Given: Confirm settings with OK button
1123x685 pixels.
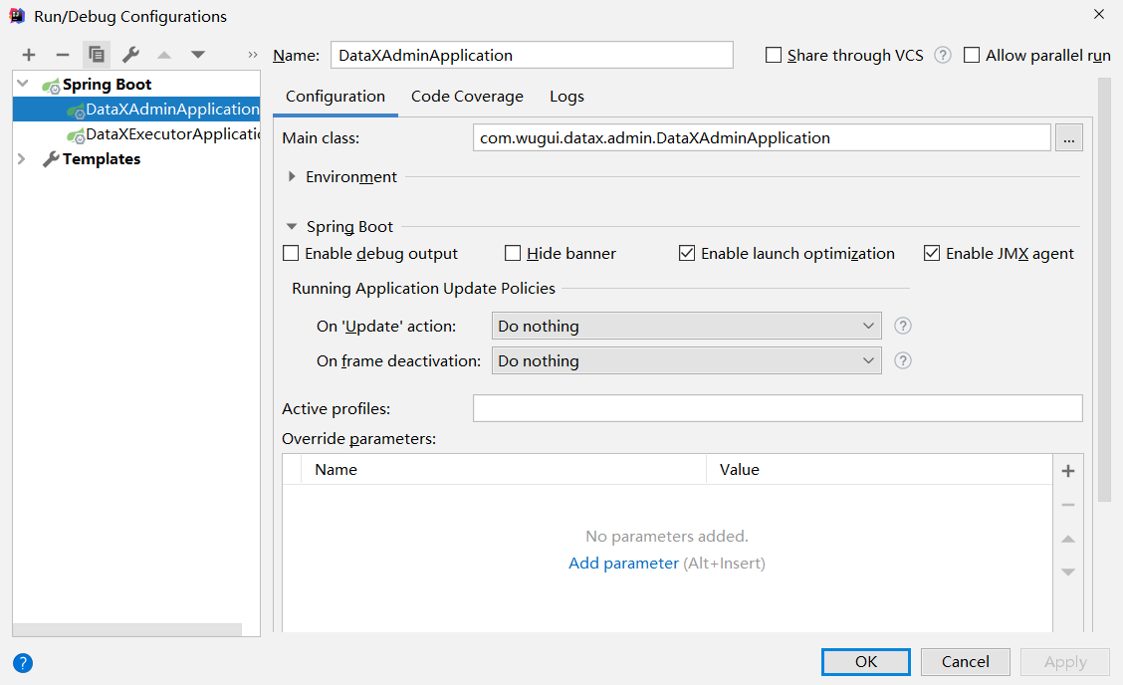Looking at the screenshot, I should [865, 661].
